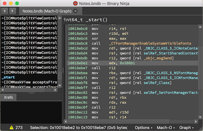Select the +[ICMNoteSplitViewControl function entry
This screenshot has width=203, height=131.
click(29, 23)
